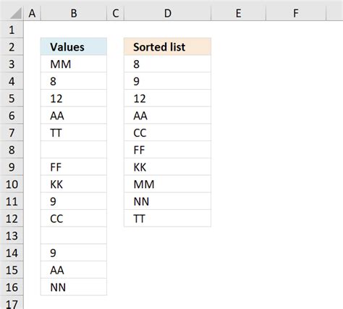
Task: Select cell D6 containing AA
Action: point(167,116)
